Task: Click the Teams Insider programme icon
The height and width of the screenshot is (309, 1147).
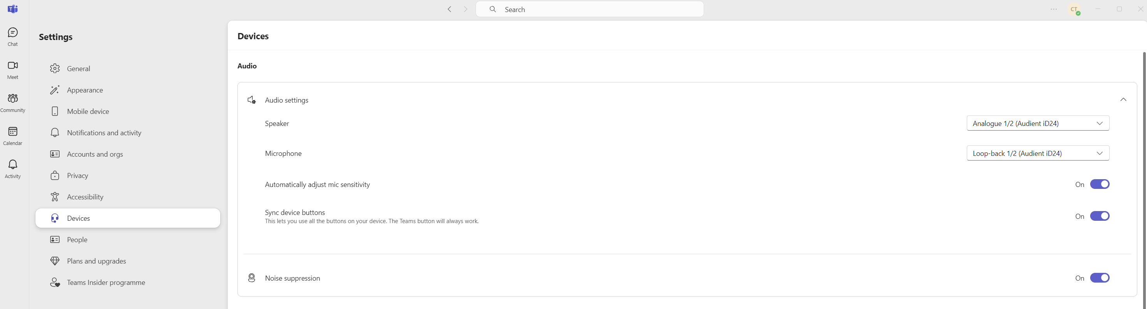Action: pos(55,282)
